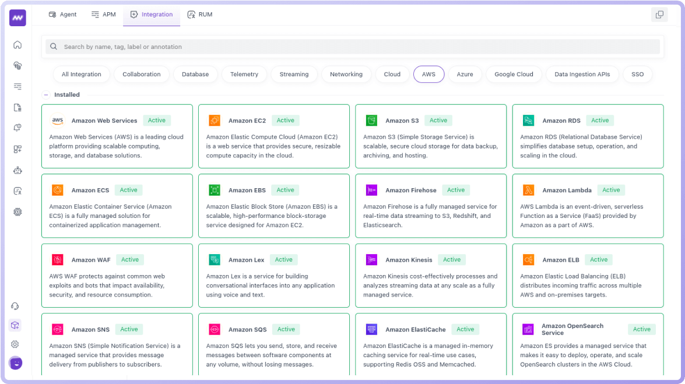Open the real user monitoring sidebar icon
Screen dimensions: 685x384
tap(17, 191)
